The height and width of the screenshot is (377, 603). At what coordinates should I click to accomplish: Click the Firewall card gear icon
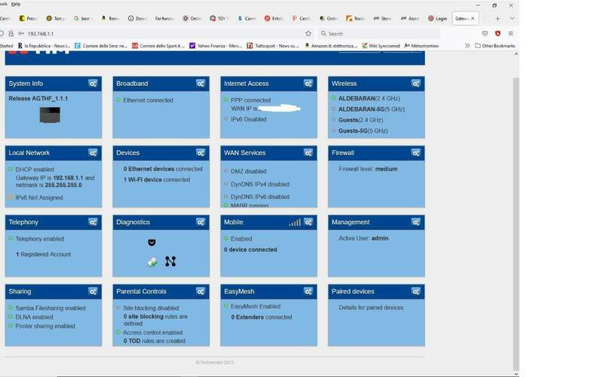pos(417,153)
